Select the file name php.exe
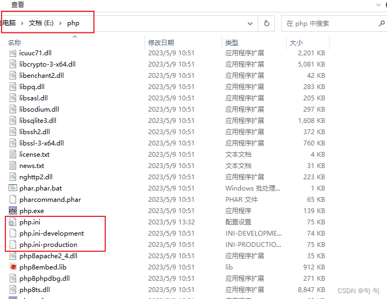This screenshot has width=387, height=299. [32, 211]
